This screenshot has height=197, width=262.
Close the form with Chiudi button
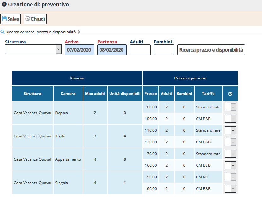(x=35, y=19)
